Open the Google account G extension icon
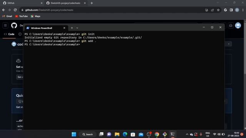 226,10
